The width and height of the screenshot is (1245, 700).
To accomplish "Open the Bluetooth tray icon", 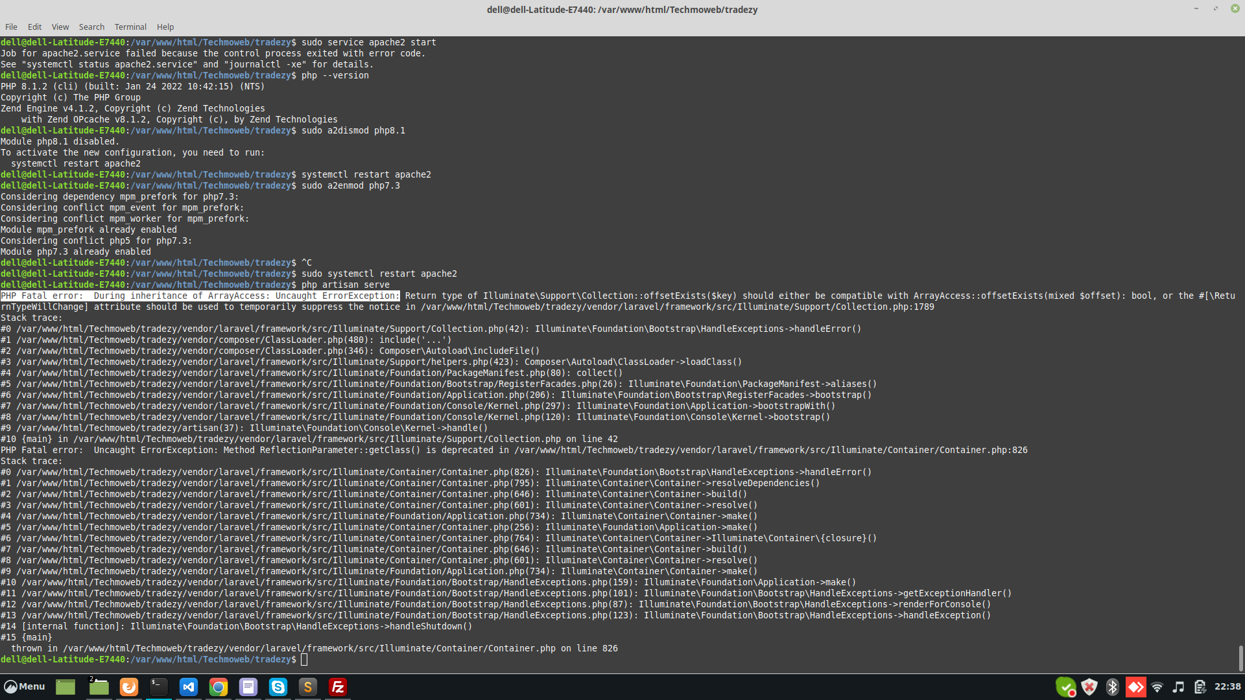I will [x=1113, y=687].
